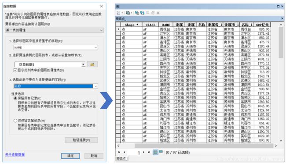This screenshot has height=164, width=286.
Task: Click the NAME column header
Action: (x=166, y=25)
